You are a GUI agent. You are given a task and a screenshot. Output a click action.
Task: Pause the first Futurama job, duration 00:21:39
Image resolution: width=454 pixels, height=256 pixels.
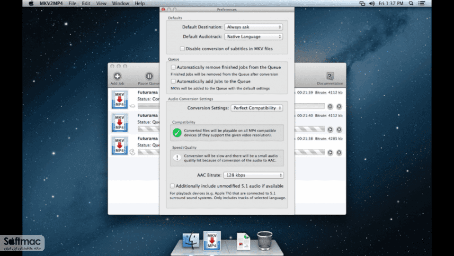coord(330,106)
